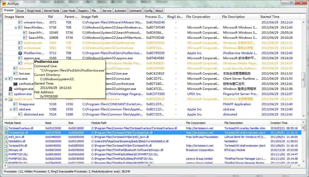
Task: Click the csrss.exe process icon
Action: pyautogui.click(x=11, y=79)
